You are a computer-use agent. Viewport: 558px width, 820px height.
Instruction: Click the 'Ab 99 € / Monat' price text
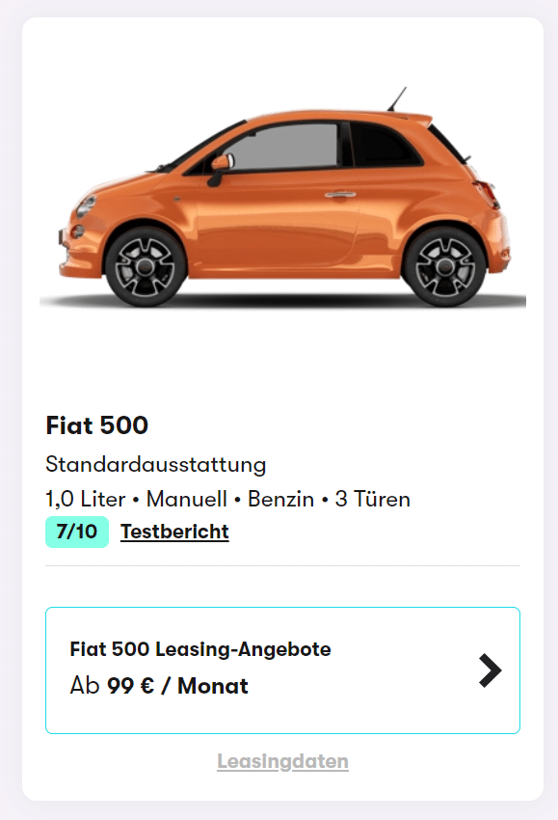[159, 686]
